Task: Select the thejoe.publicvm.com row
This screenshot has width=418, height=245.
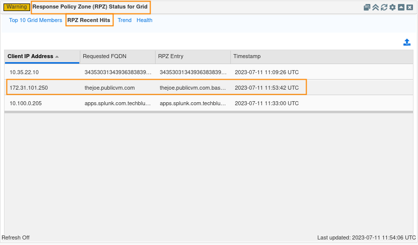Action: pyautogui.click(x=209, y=88)
